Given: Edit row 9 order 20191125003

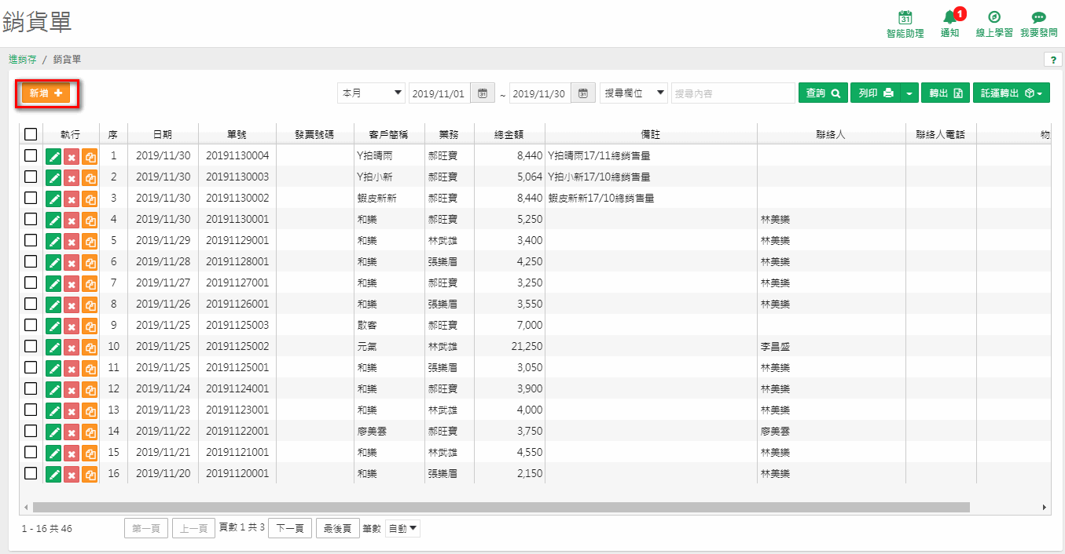Looking at the screenshot, I should click(54, 326).
